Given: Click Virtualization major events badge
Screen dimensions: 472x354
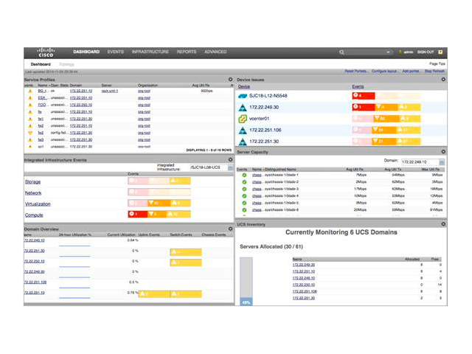Looking at the screenshot, I should point(159,203).
